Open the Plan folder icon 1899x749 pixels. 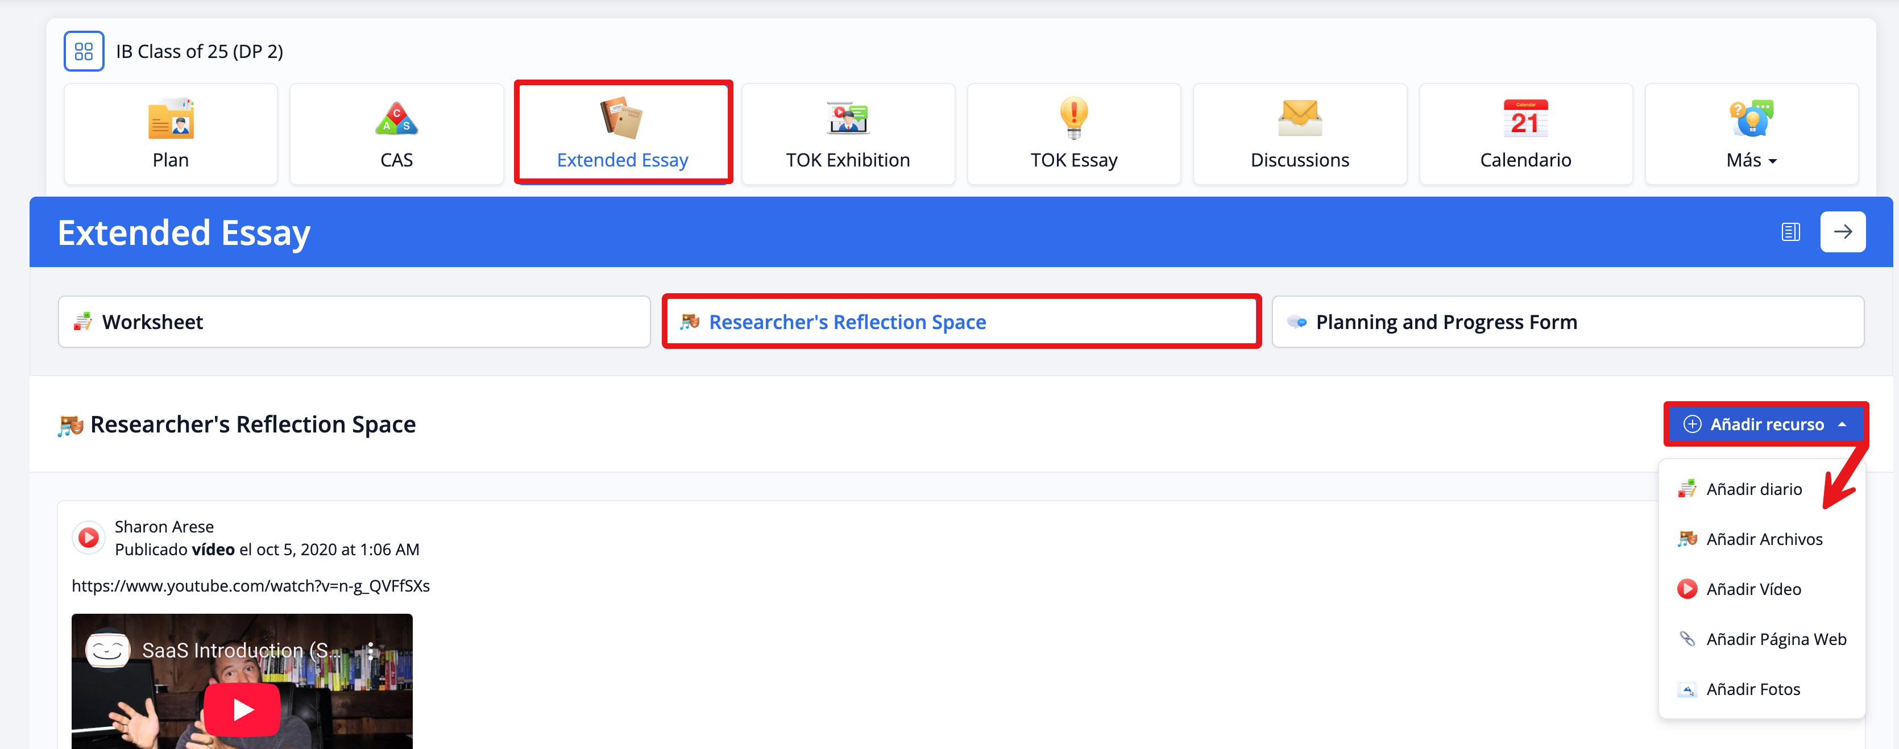(171, 119)
